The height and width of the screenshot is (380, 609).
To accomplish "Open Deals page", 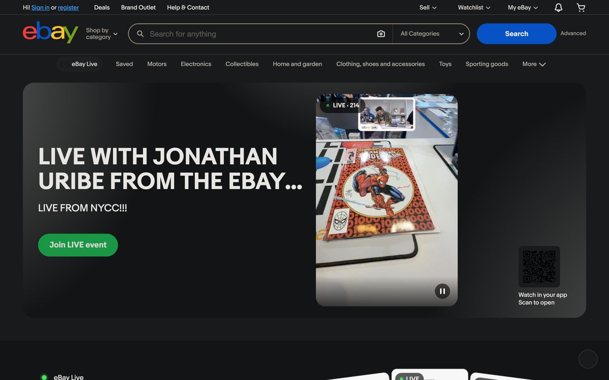I will tap(102, 8).
